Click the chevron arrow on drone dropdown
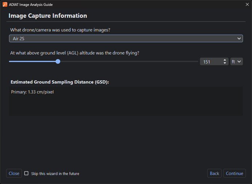The height and width of the screenshot is (184, 252). (x=239, y=38)
